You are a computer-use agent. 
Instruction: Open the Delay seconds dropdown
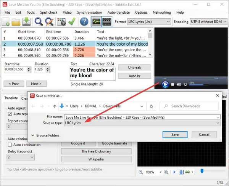[x=21, y=157]
